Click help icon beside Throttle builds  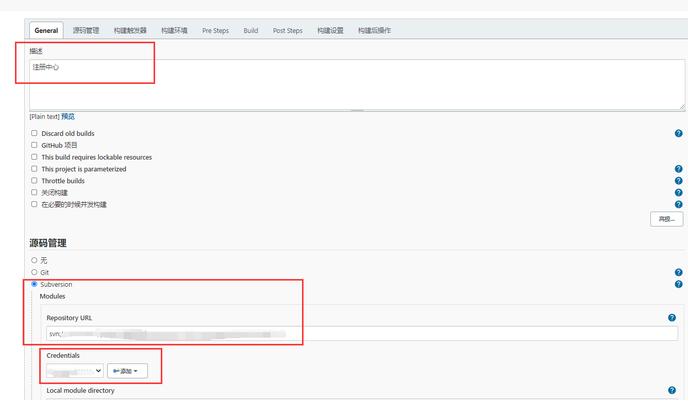[678, 180]
